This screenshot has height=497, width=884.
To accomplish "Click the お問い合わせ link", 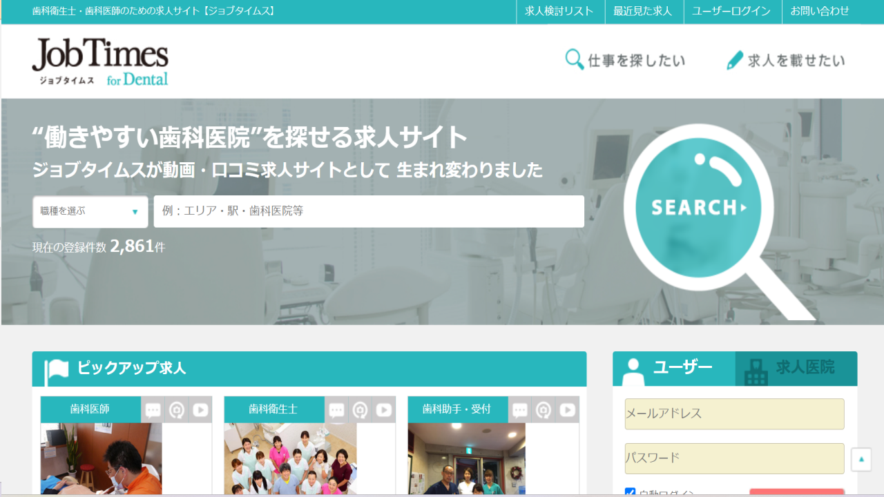I will click(x=819, y=11).
